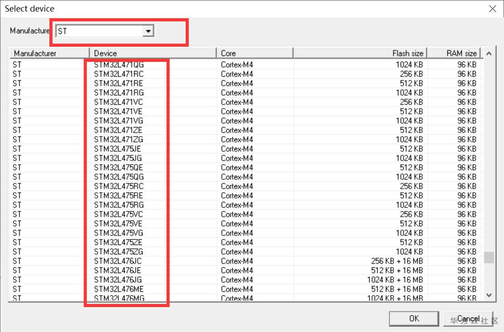Select device STM32L471RE
504x332 pixels.
pyautogui.click(x=118, y=83)
